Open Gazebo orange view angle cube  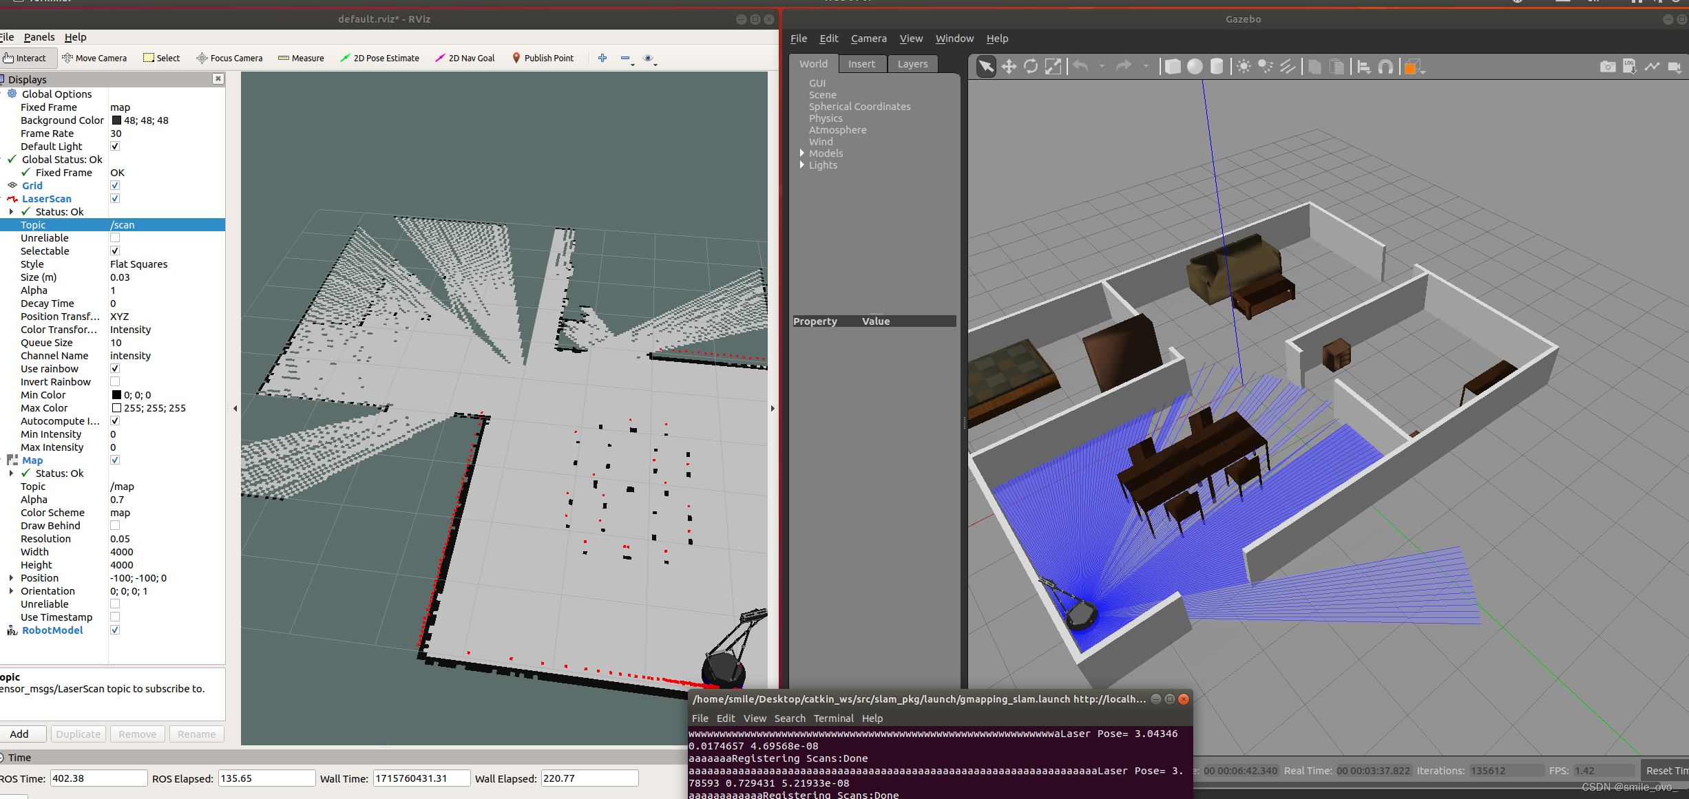(x=1413, y=67)
